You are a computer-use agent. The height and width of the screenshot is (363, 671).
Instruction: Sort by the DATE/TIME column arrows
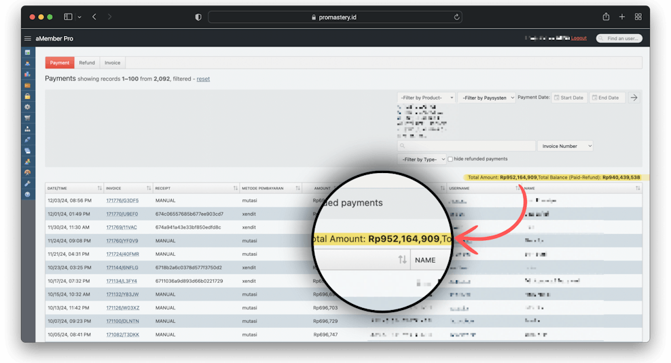coord(100,188)
